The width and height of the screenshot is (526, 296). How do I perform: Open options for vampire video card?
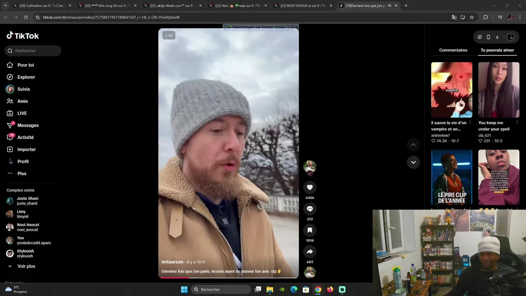point(470,123)
